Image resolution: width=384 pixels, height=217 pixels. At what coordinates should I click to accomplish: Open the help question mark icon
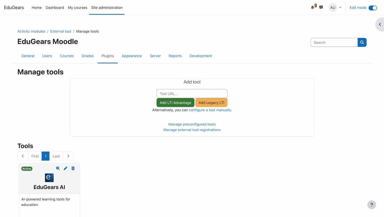point(371,205)
